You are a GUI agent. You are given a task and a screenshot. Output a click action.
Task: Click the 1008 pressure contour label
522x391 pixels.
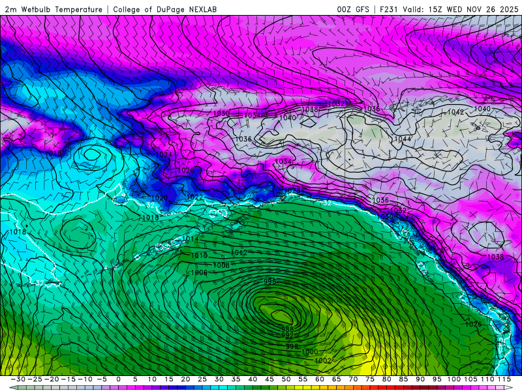click(x=221, y=265)
